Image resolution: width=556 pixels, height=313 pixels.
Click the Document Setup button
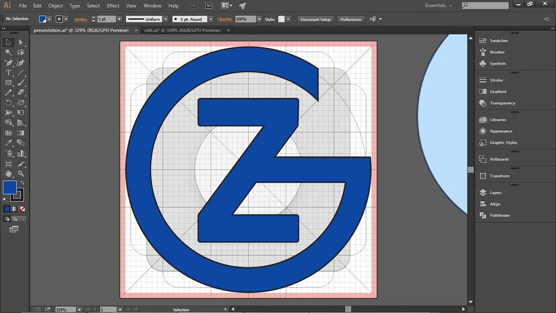coord(315,19)
